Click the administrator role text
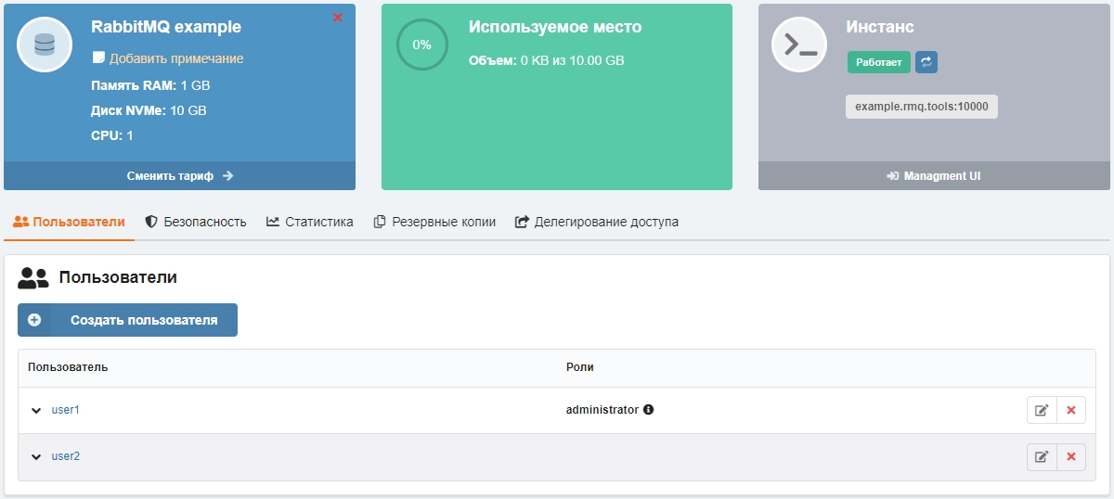 [602, 409]
